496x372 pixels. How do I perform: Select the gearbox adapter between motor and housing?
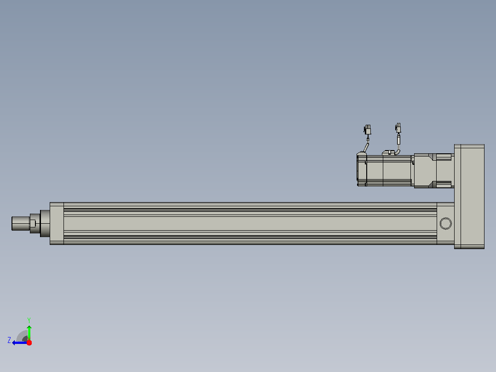(434, 171)
